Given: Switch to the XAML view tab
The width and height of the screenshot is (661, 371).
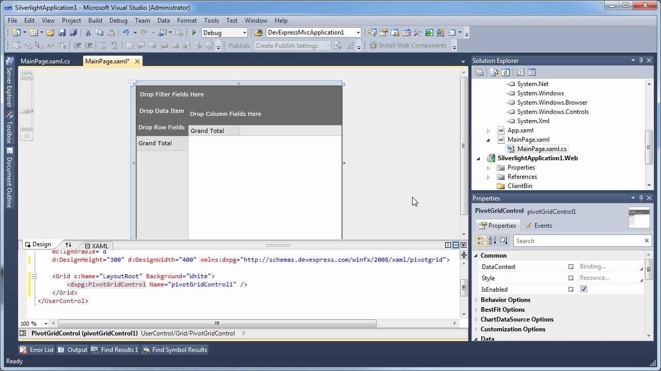Looking at the screenshot, I should pyautogui.click(x=97, y=246).
